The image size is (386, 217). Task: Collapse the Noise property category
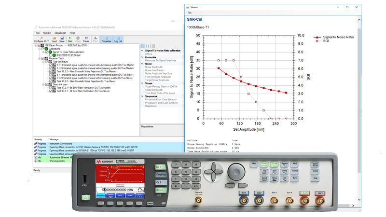tap(142, 64)
